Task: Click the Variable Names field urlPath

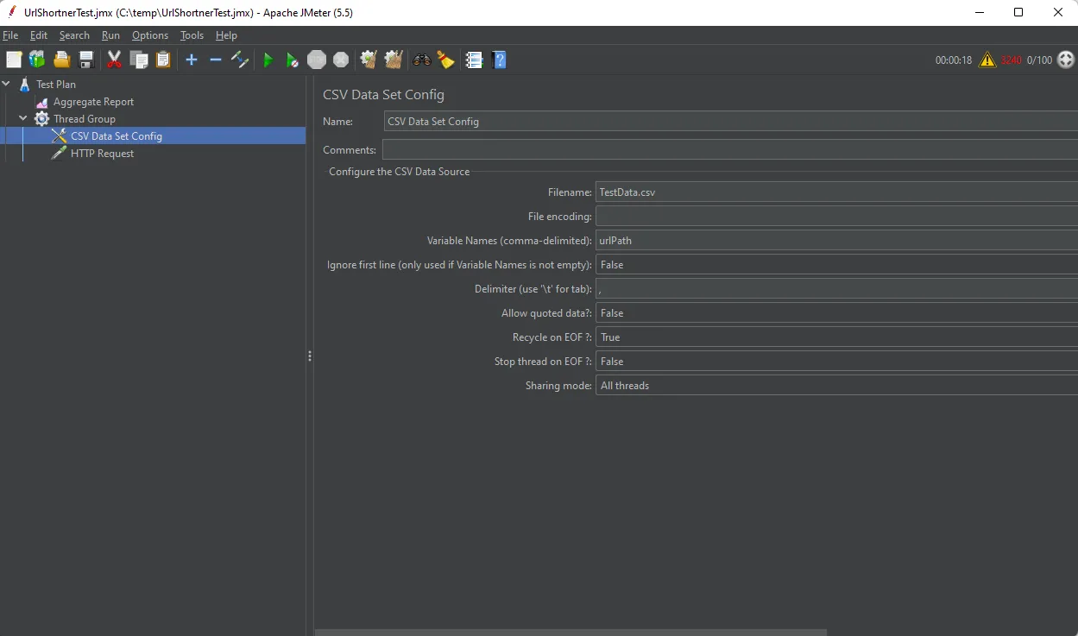Action: (x=836, y=241)
